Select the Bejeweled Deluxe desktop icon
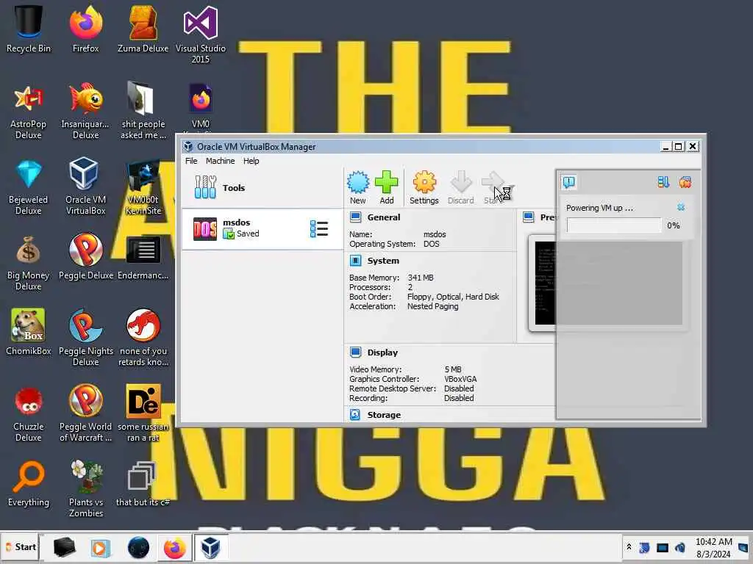This screenshot has height=564, width=753. (29, 186)
